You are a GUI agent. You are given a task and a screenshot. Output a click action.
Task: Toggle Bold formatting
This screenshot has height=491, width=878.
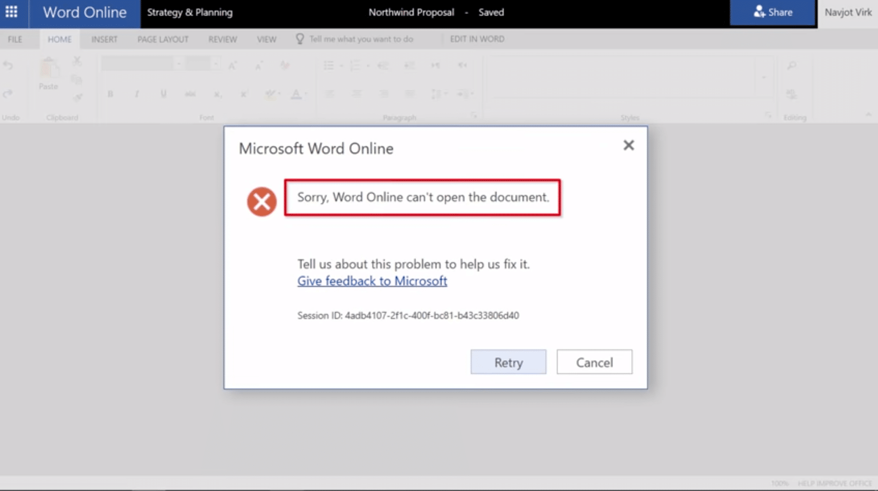click(110, 94)
